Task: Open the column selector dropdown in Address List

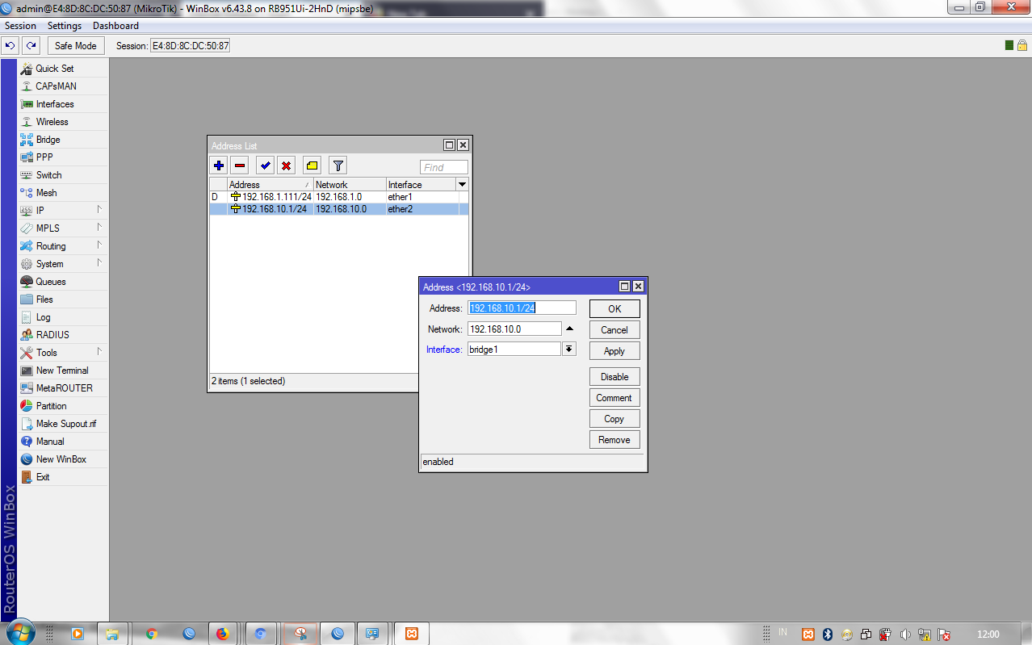Action: [x=463, y=185]
